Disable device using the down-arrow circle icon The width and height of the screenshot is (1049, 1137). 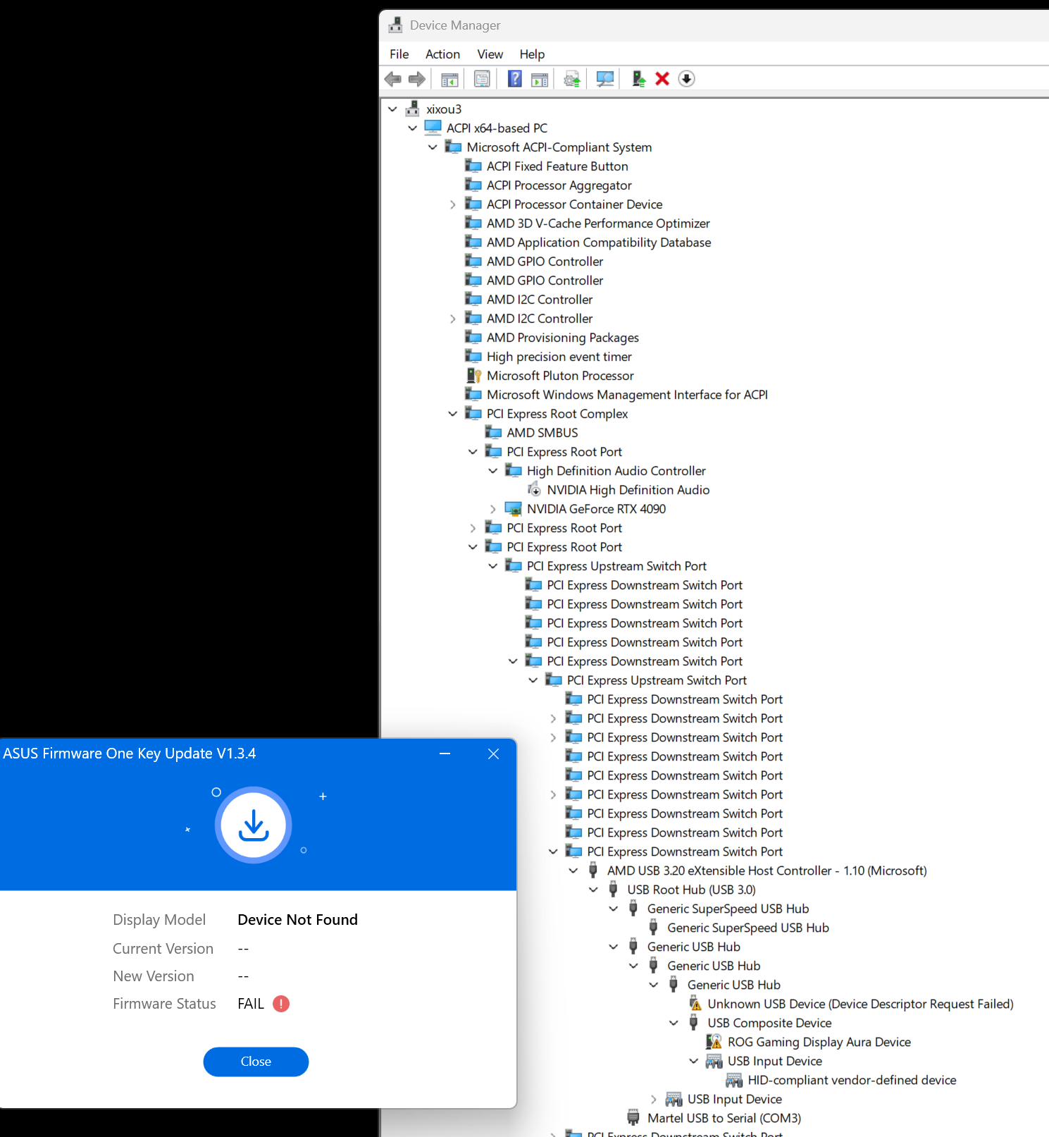tap(686, 79)
